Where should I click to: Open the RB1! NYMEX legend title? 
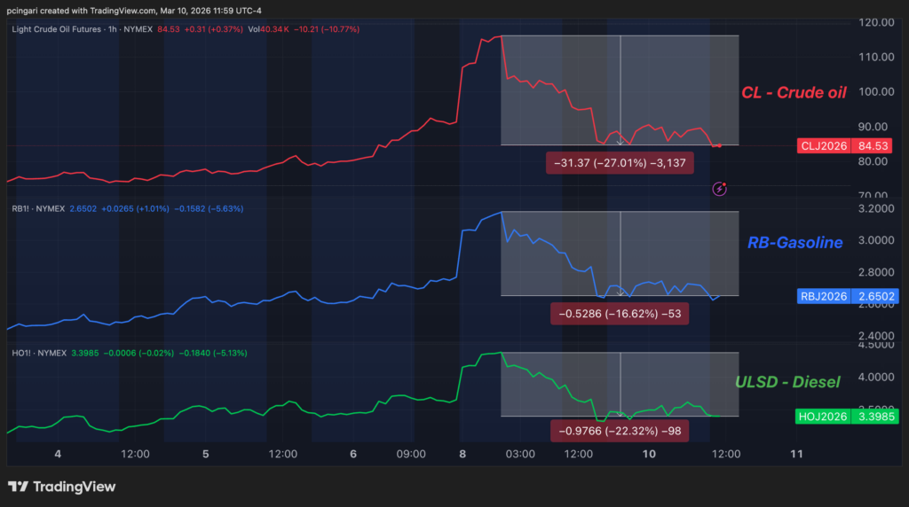(37, 209)
